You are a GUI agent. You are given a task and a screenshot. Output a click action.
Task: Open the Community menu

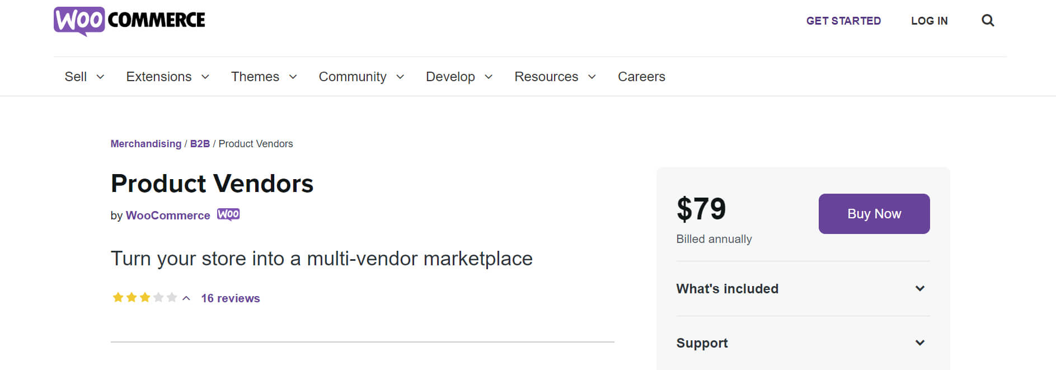[361, 77]
